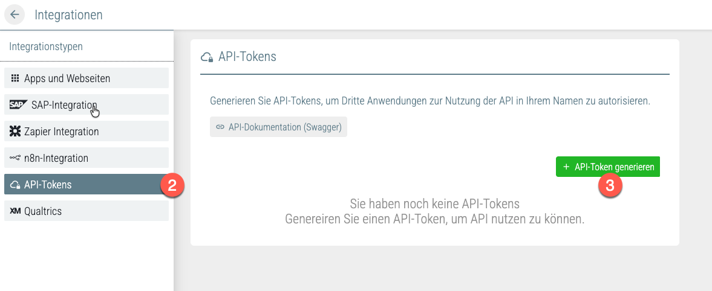
Task: Open Qualtrics integration type
Action: tap(87, 211)
